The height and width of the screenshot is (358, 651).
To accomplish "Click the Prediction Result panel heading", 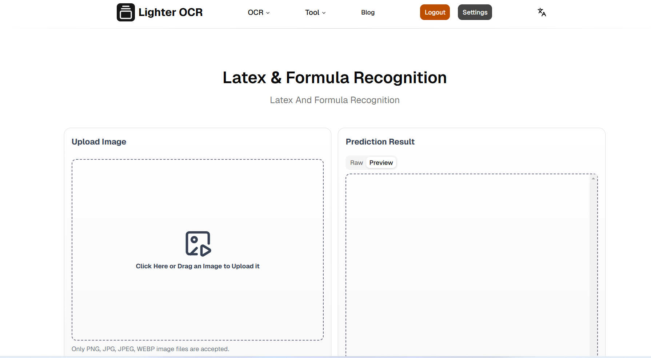I will (x=380, y=142).
